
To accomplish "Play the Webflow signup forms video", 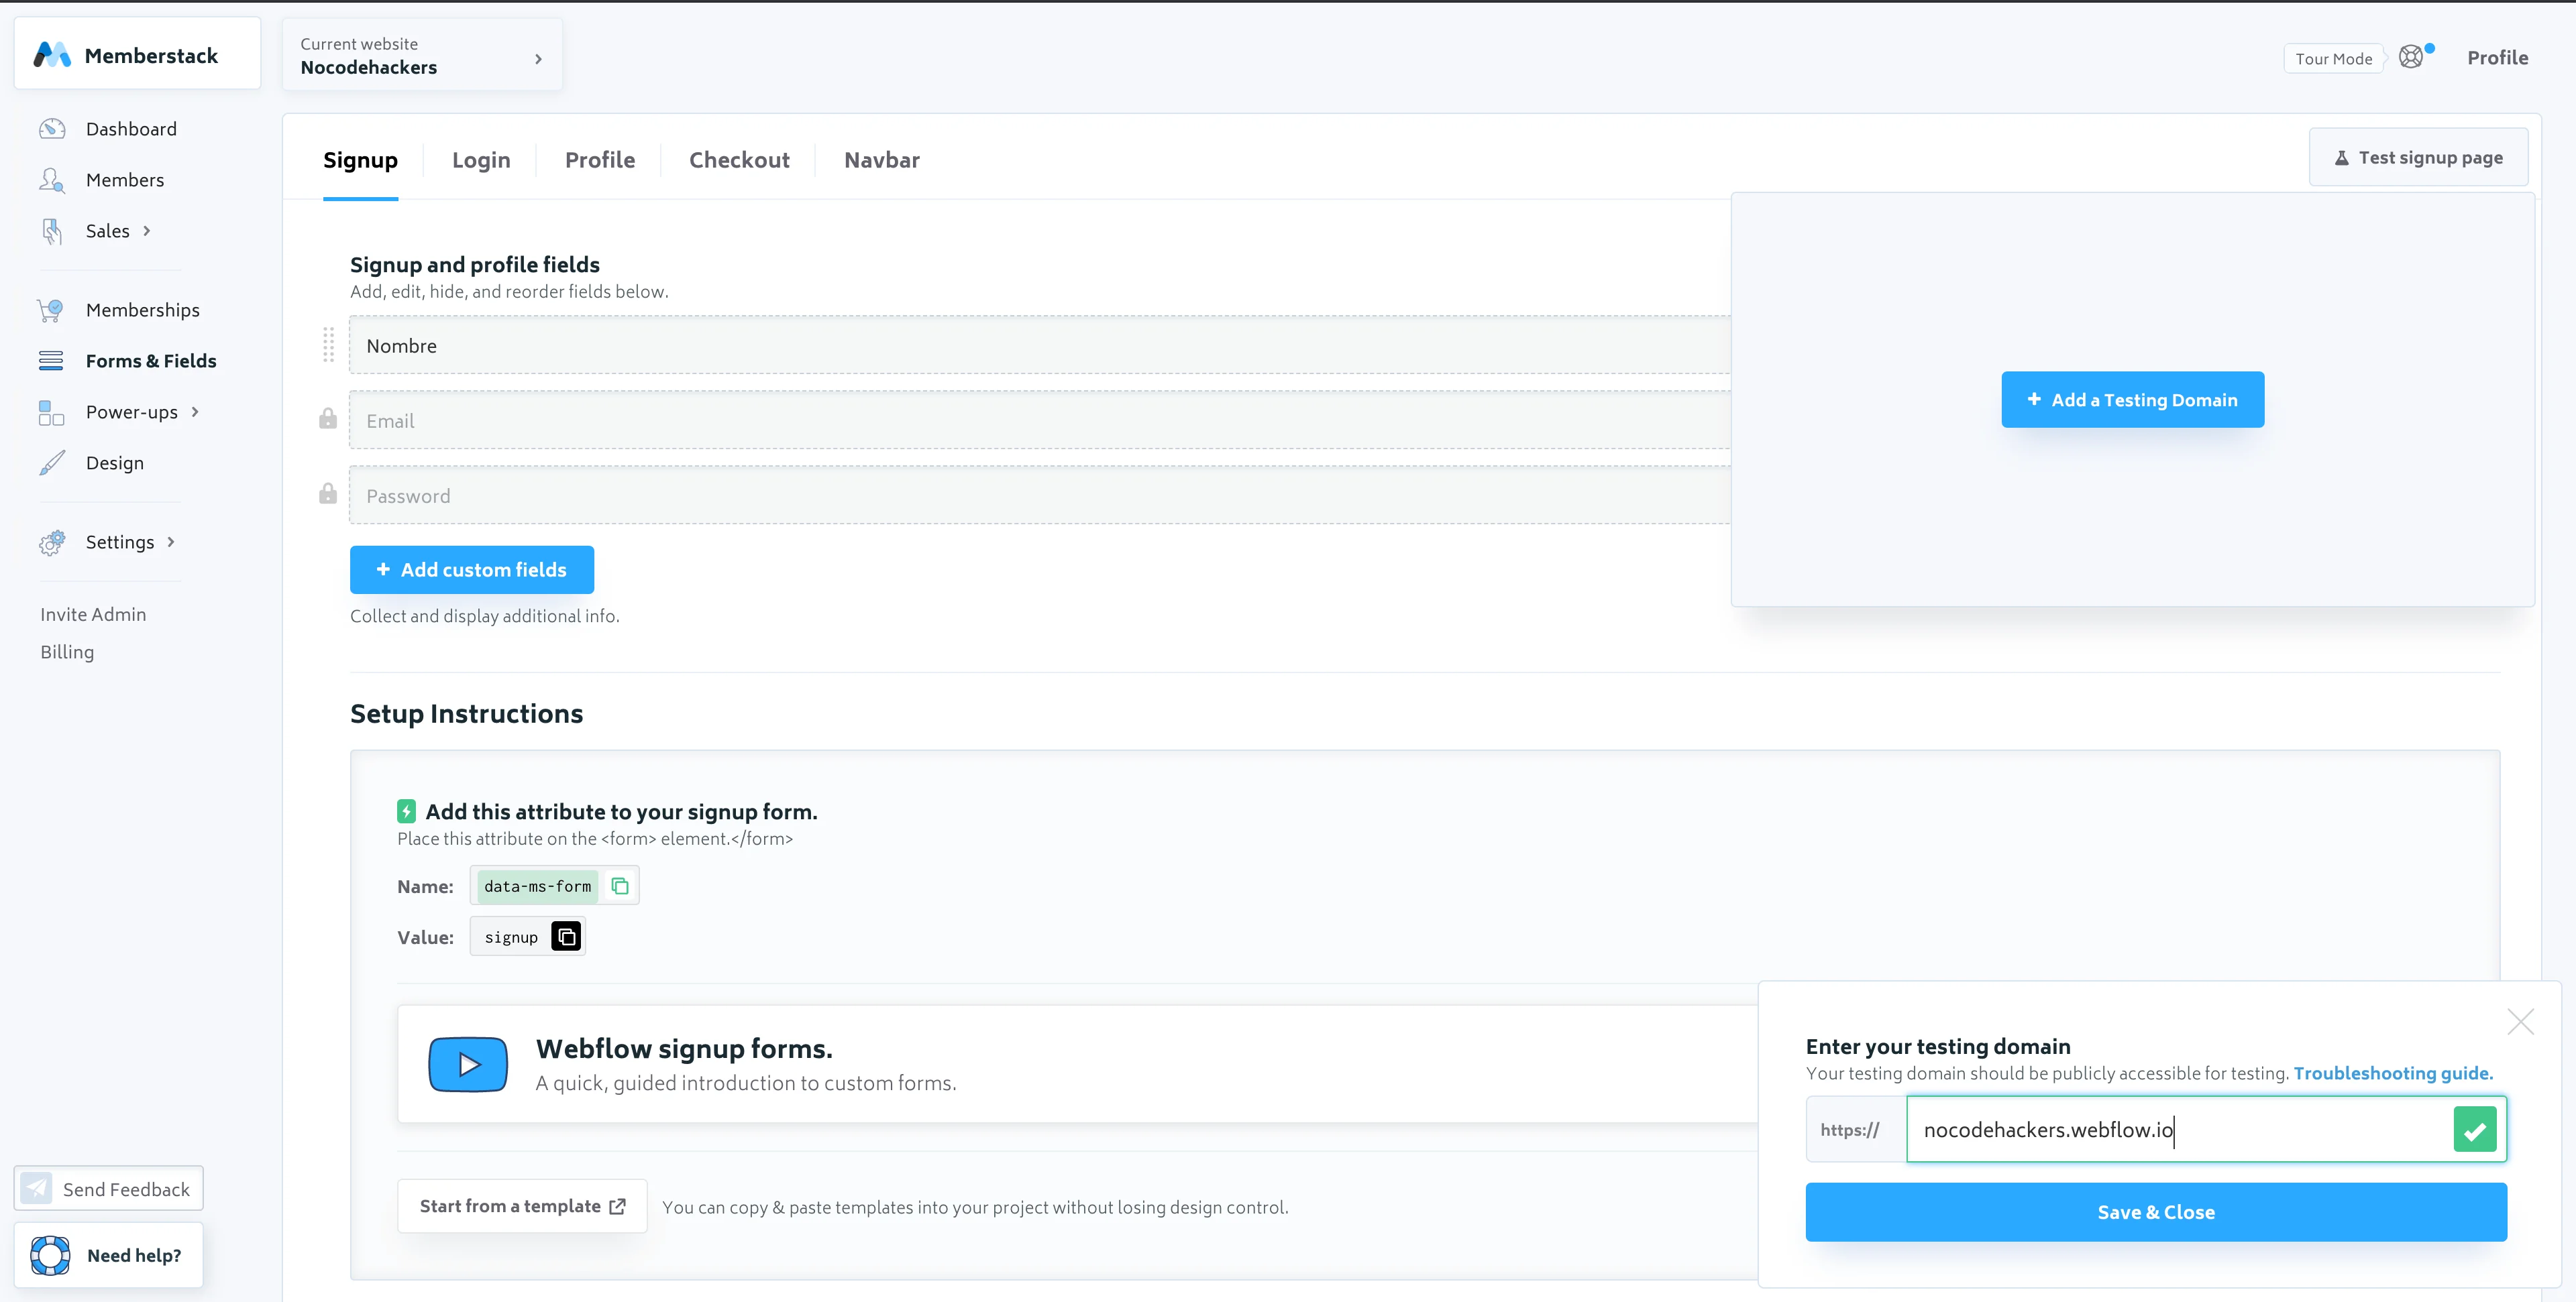I will pos(468,1064).
